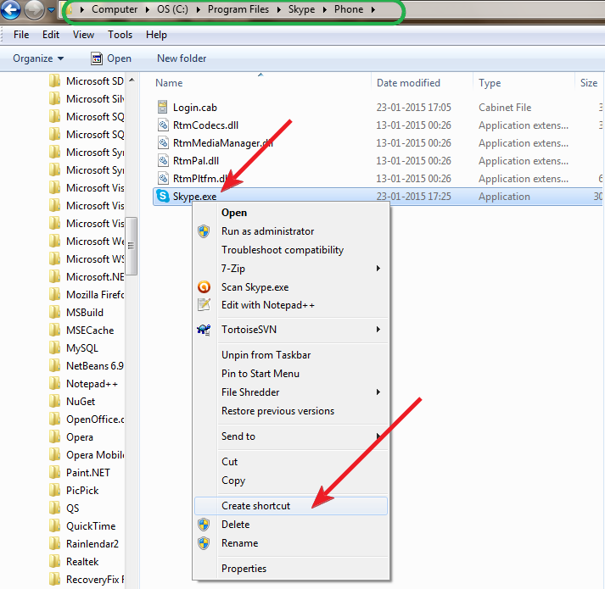Click the New folder button

pos(182,58)
